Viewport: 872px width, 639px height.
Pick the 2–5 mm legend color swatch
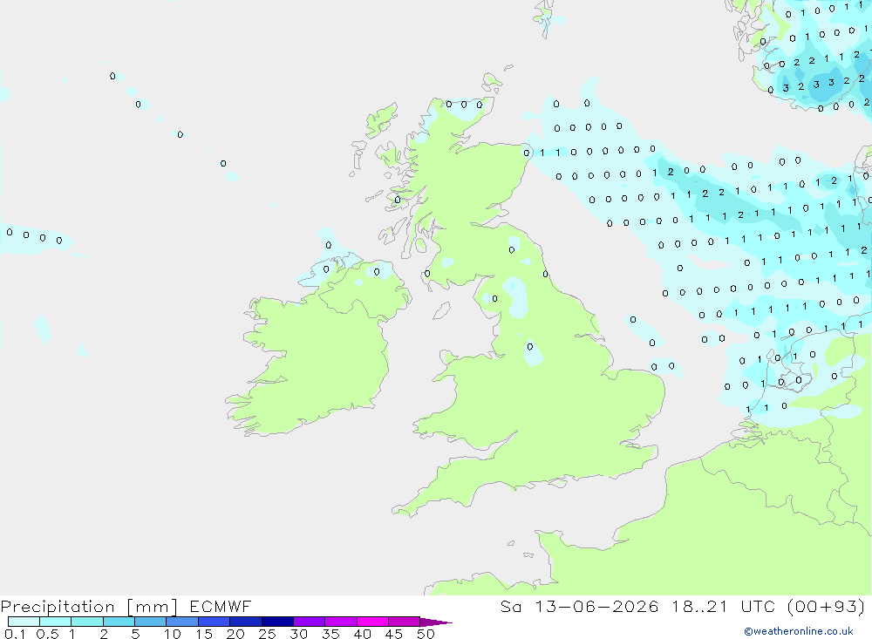pyautogui.click(x=119, y=622)
